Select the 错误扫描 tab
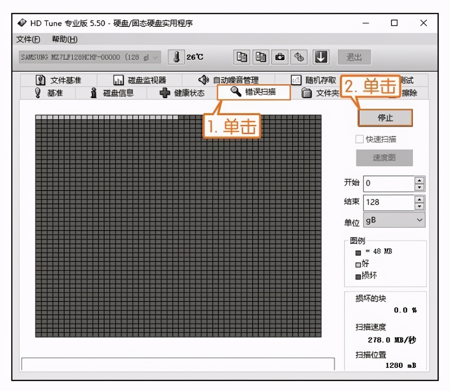450x391 pixels. coord(254,92)
